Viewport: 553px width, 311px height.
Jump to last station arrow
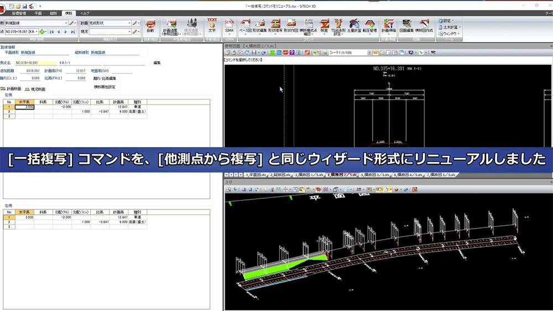click(x=72, y=32)
